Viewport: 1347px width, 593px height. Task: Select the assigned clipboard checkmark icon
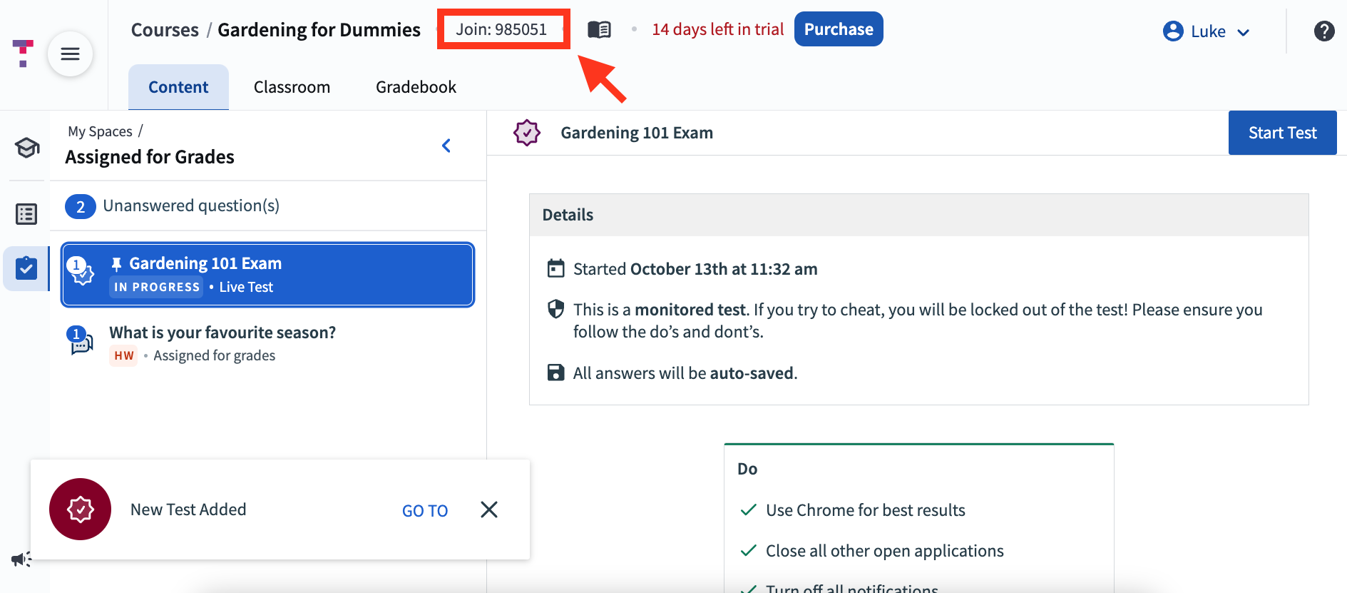[x=26, y=269]
